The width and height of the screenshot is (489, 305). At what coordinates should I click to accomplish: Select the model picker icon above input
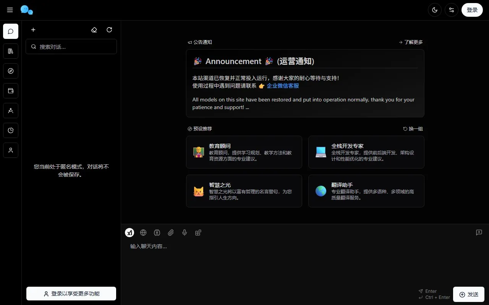click(130, 233)
